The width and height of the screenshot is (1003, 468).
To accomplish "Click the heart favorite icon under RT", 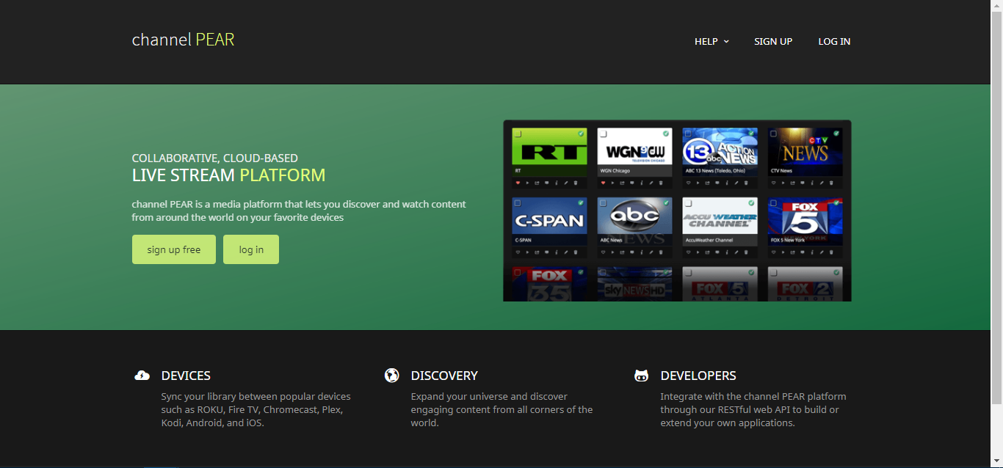I will 518,182.
